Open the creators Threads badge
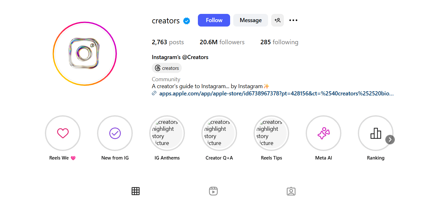The height and width of the screenshot is (199, 434). click(167, 68)
